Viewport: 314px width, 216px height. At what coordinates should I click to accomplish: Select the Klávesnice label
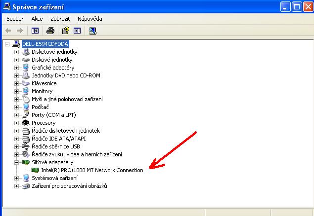pyautogui.click(x=44, y=83)
